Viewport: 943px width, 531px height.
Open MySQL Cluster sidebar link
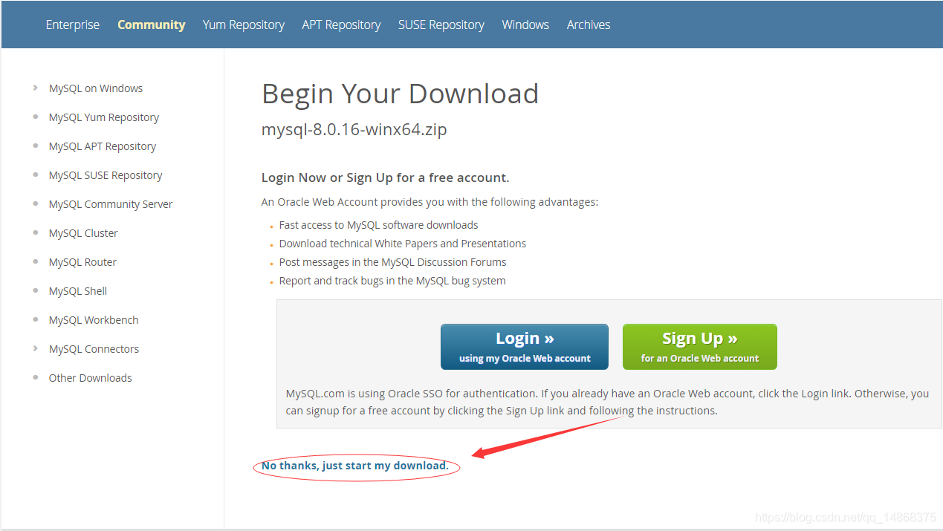[83, 233]
